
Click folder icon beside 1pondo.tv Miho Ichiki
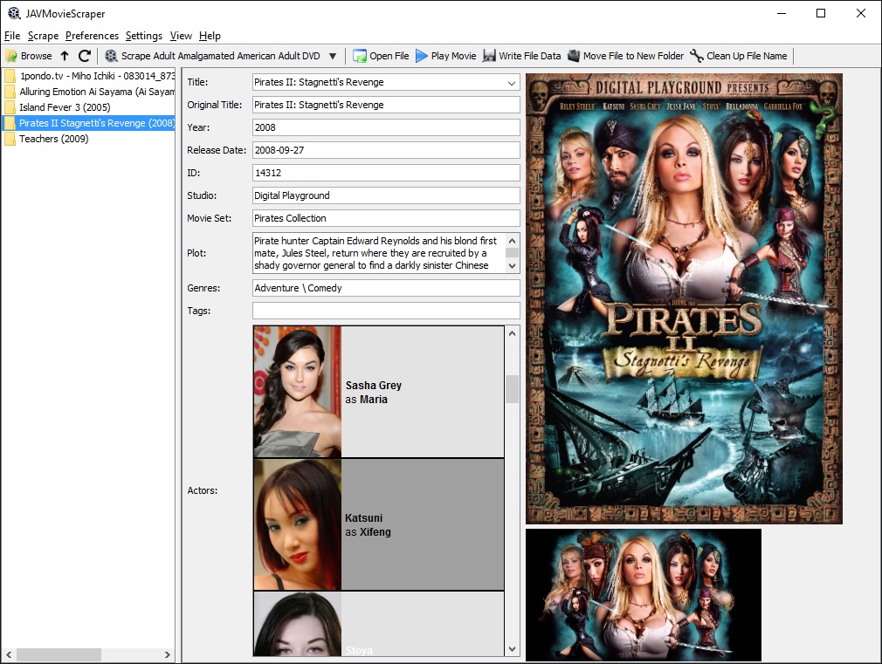(10, 75)
